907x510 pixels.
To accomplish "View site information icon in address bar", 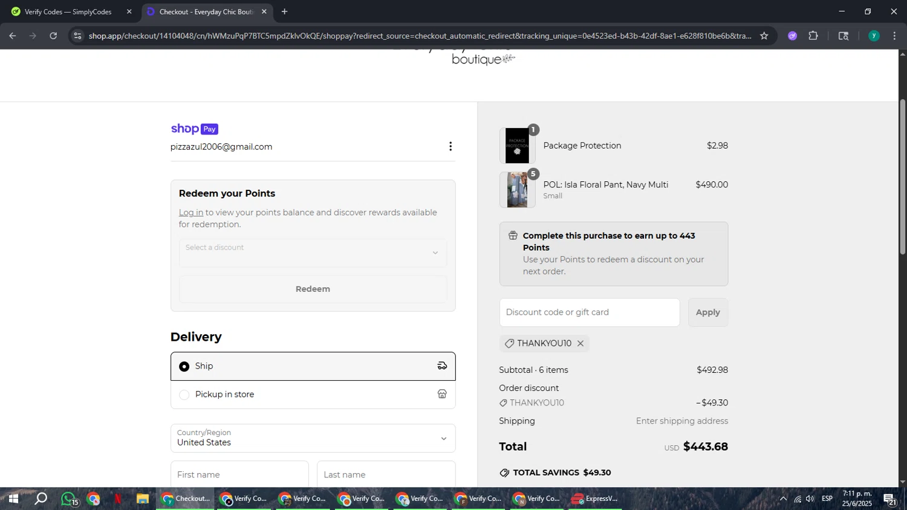I will [x=77, y=36].
